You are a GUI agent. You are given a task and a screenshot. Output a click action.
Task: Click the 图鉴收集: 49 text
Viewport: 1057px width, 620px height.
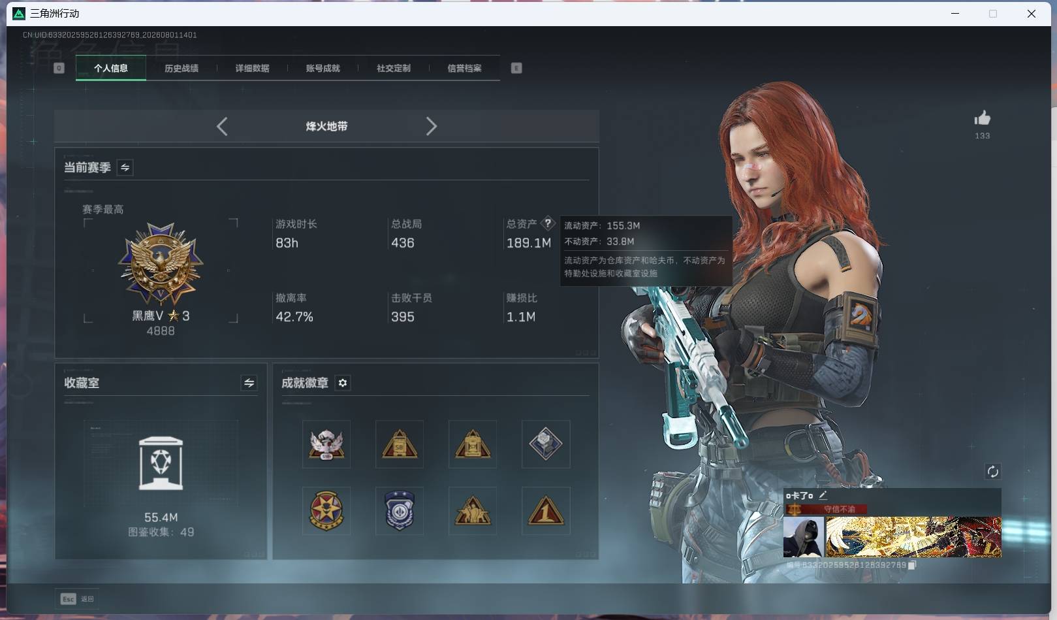click(161, 532)
